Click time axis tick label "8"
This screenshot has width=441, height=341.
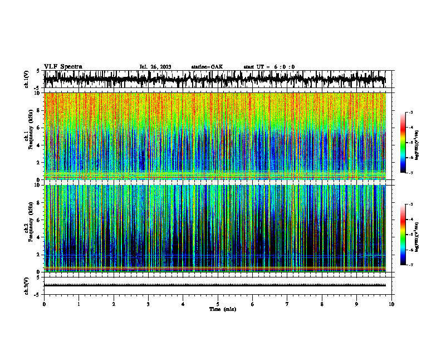pyautogui.click(x=322, y=304)
